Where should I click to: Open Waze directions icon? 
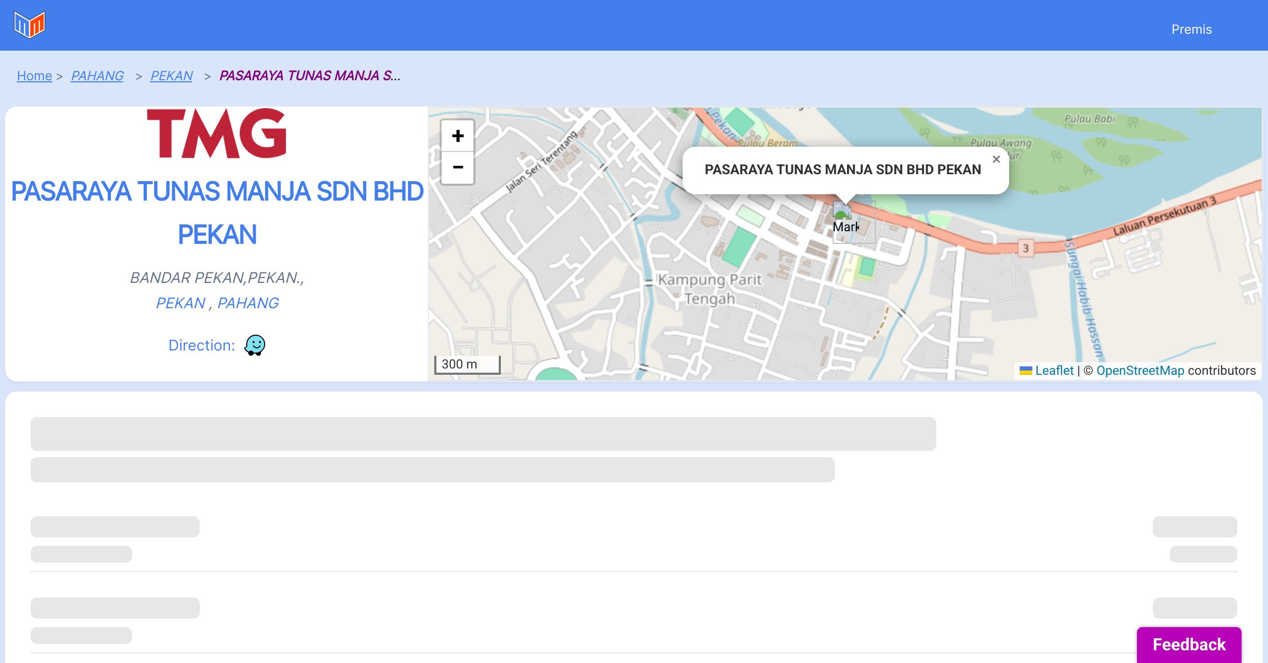point(255,345)
